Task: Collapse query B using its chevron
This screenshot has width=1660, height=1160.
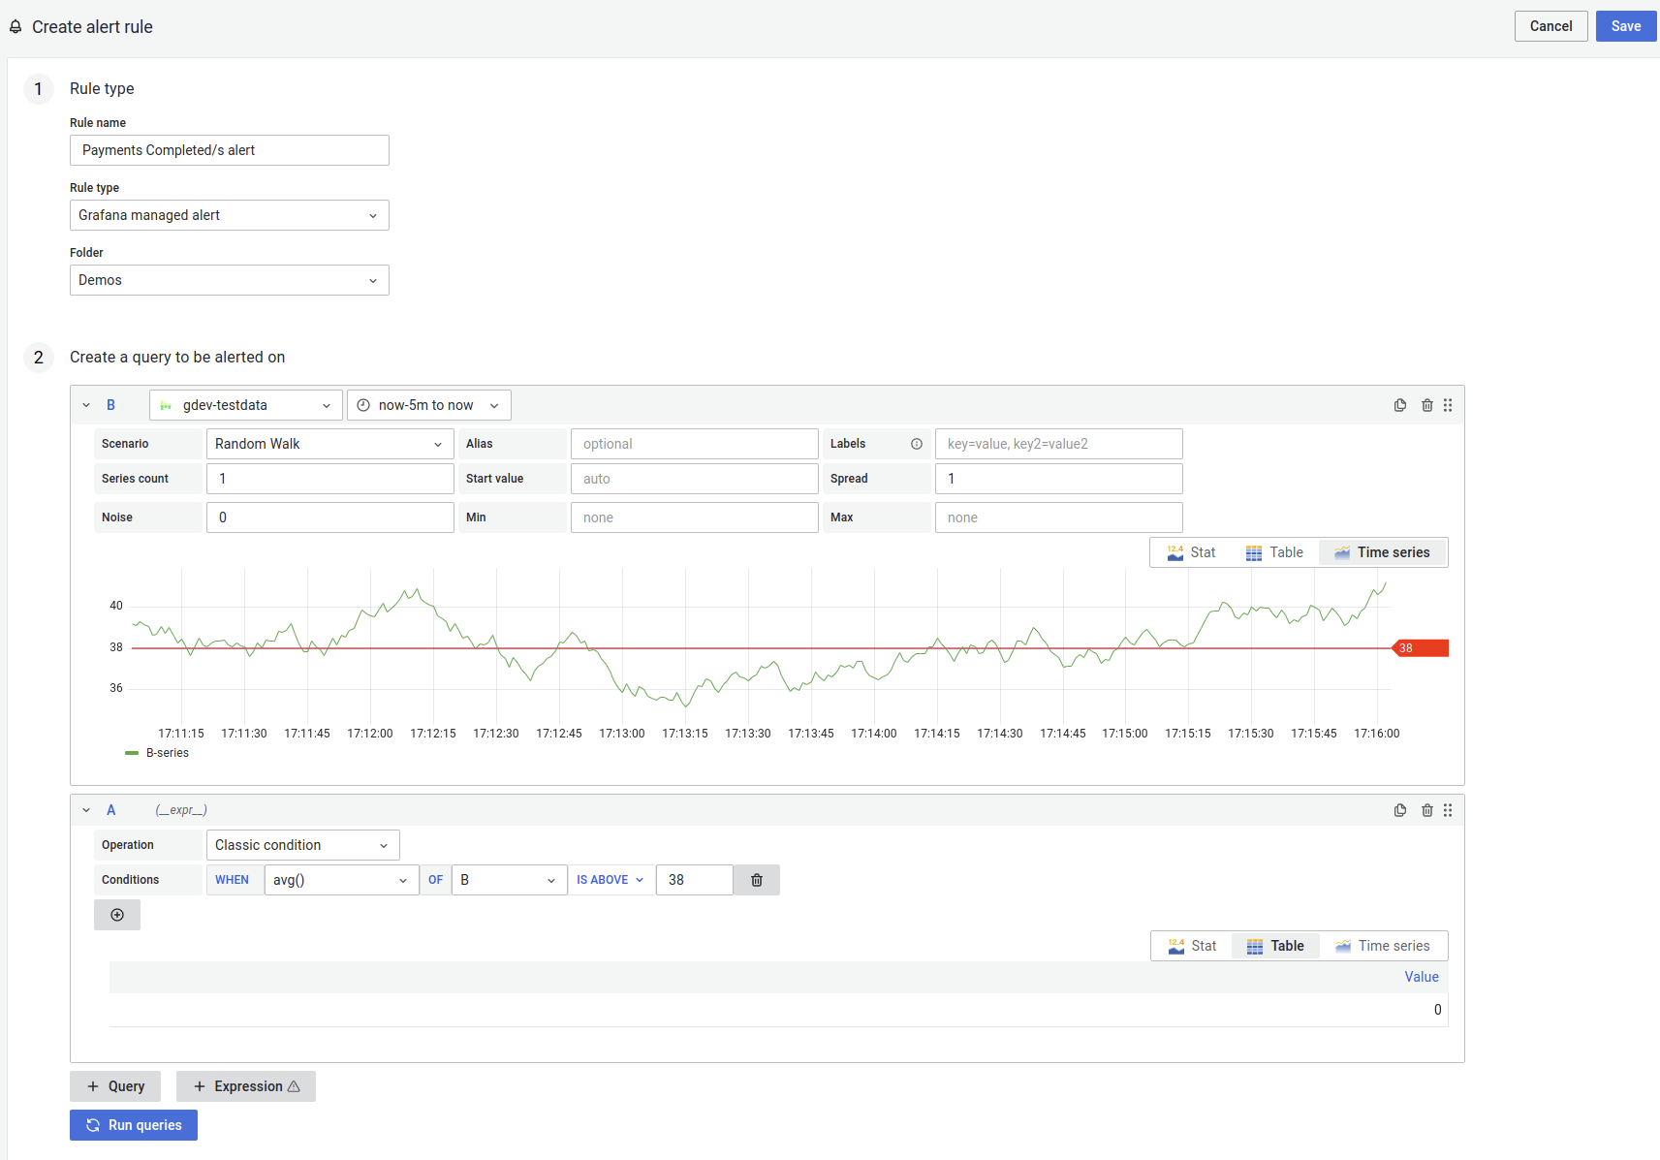Action: coord(86,404)
